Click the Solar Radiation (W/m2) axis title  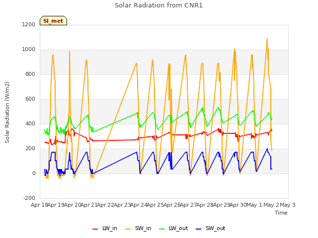pos(7,113)
